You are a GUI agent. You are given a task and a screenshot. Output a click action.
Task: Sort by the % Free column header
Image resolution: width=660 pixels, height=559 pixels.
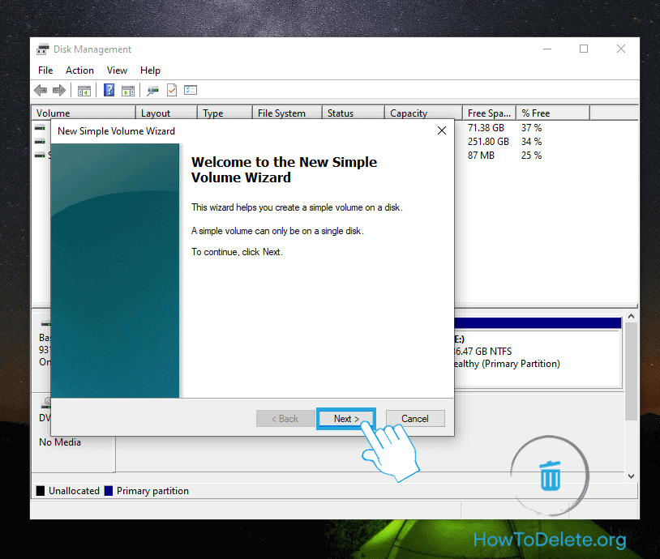pyautogui.click(x=535, y=113)
